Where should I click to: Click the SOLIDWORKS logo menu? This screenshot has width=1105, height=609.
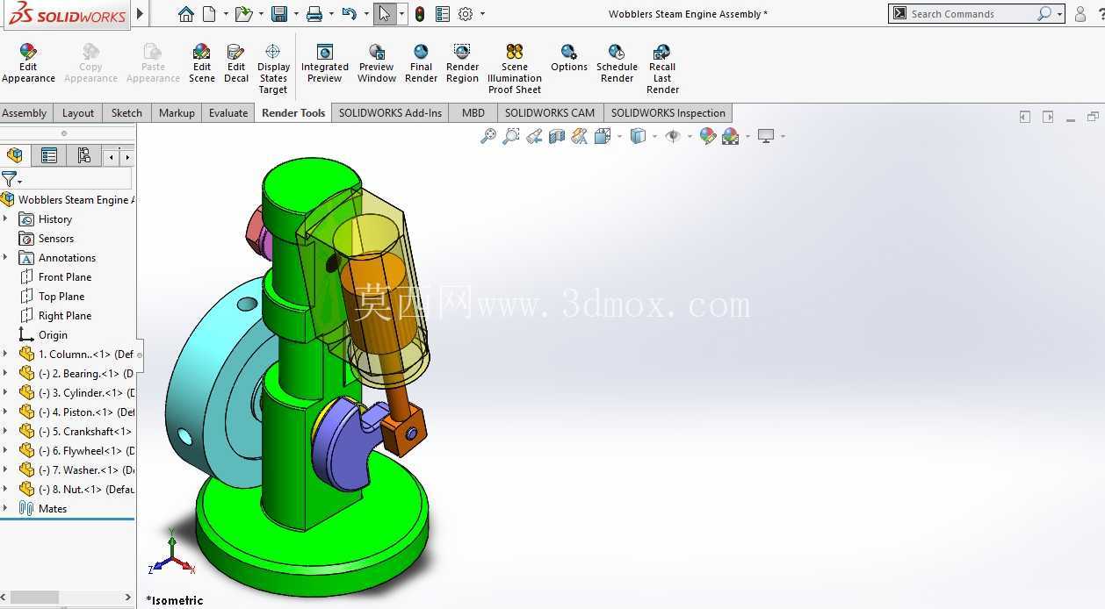(x=68, y=14)
